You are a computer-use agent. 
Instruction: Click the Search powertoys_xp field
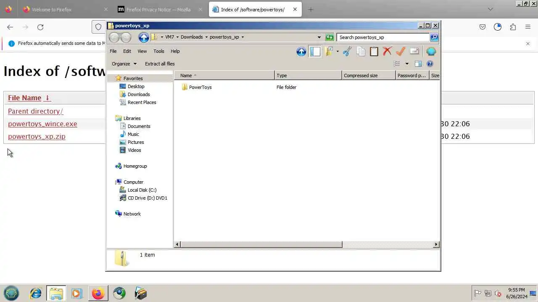tap(383, 37)
